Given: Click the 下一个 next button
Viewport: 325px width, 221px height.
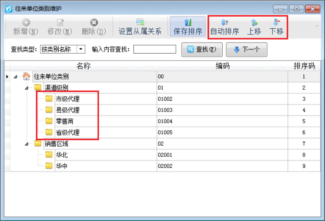Looking at the screenshot, I should [x=246, y=50].
